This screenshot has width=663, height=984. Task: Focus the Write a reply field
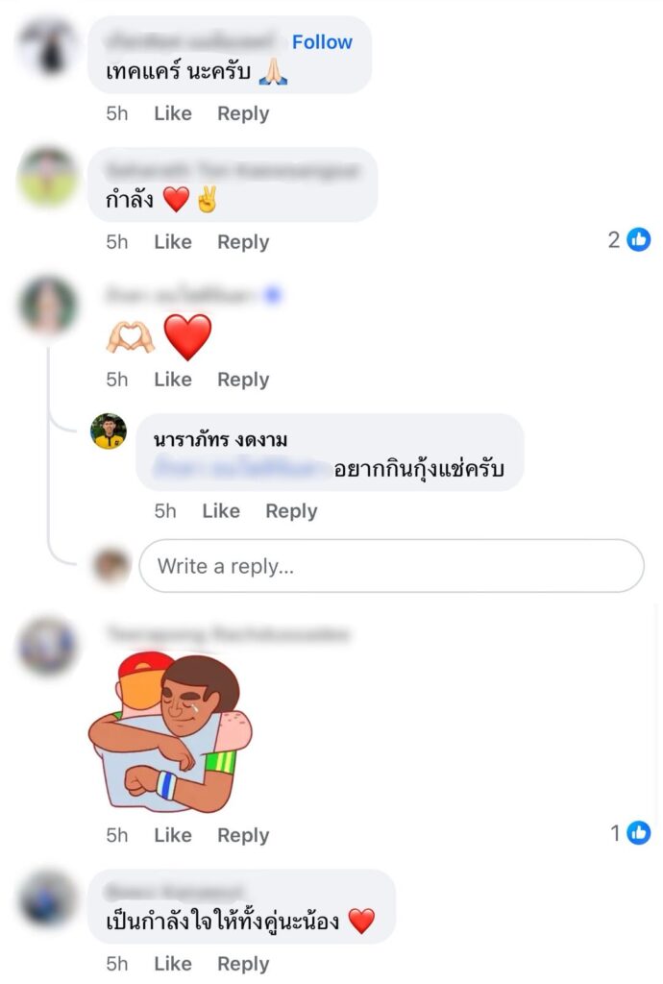pyautogui.click(x=391, y=565)
